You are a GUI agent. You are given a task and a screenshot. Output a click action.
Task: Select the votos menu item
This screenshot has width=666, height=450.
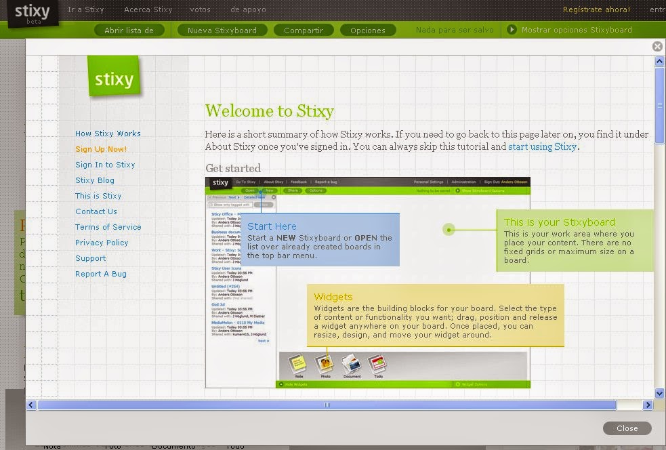[x=200, y=9]
